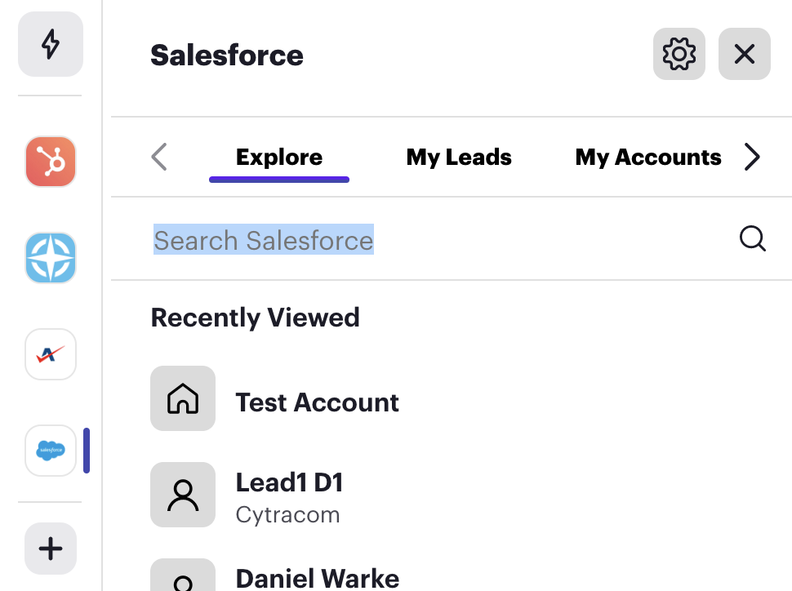The image size is (792, 591).
Task: Show more tabs with right chevron
Action: pos(752,157)
